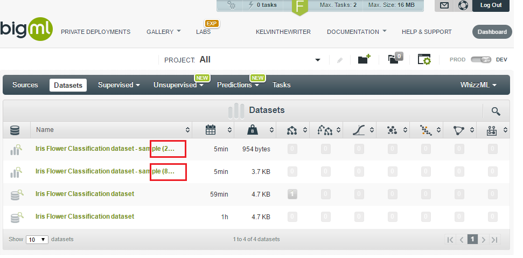Image resolution: width=523 pixels, height=258 pixels.
Task: Open the LABS menu item
Action: click(x=203, y=32)
